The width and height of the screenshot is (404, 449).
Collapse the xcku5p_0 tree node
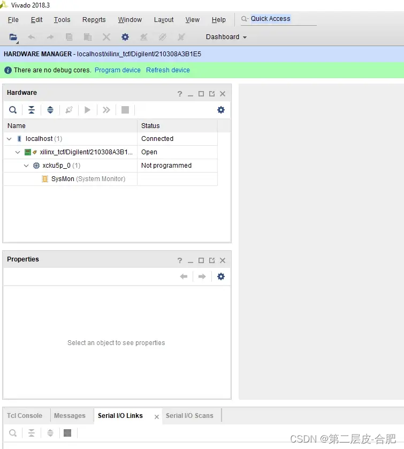coord(26,166)
